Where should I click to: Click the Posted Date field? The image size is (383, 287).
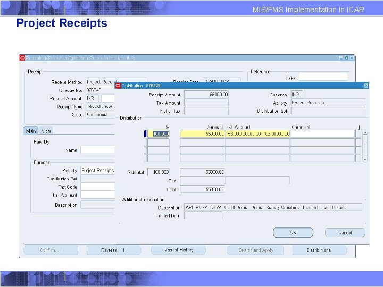tap(203, 215)
